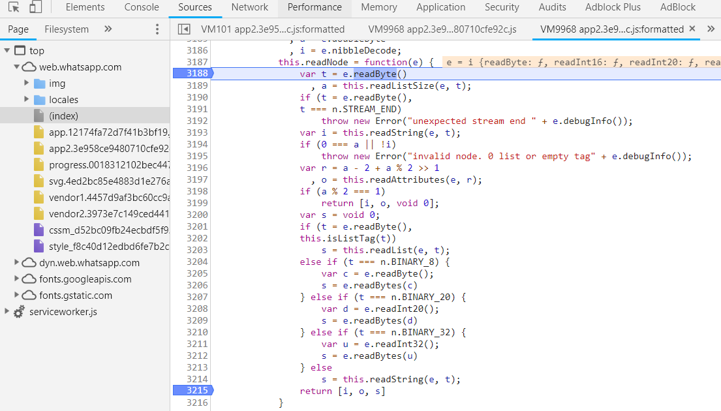Click the fonts.gstatic.com cloud icon
721x411 pixels.
click(29, 296)
